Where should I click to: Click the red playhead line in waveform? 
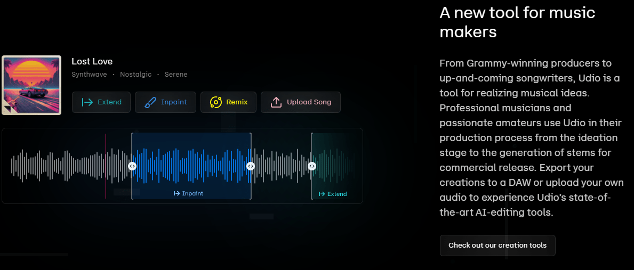(x=106, y=166)
